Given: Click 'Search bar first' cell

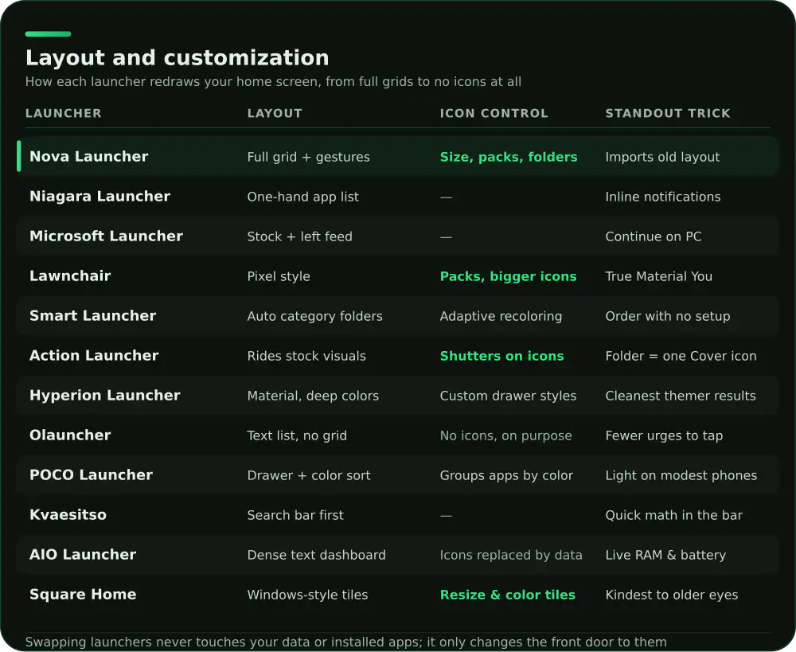Looking at the screenshot, I should point(295,515).
